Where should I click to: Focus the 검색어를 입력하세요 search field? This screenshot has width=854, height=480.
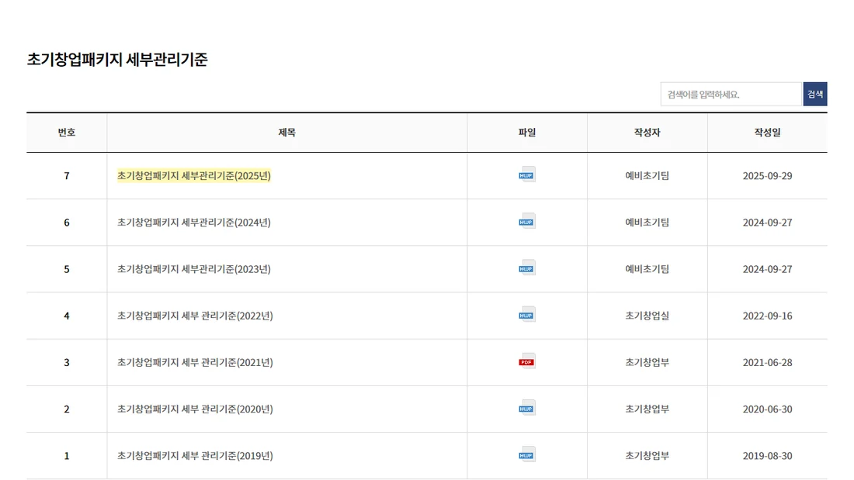point(731,94)
